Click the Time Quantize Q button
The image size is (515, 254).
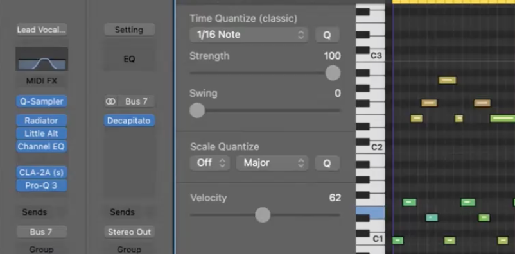coord(327,35)
